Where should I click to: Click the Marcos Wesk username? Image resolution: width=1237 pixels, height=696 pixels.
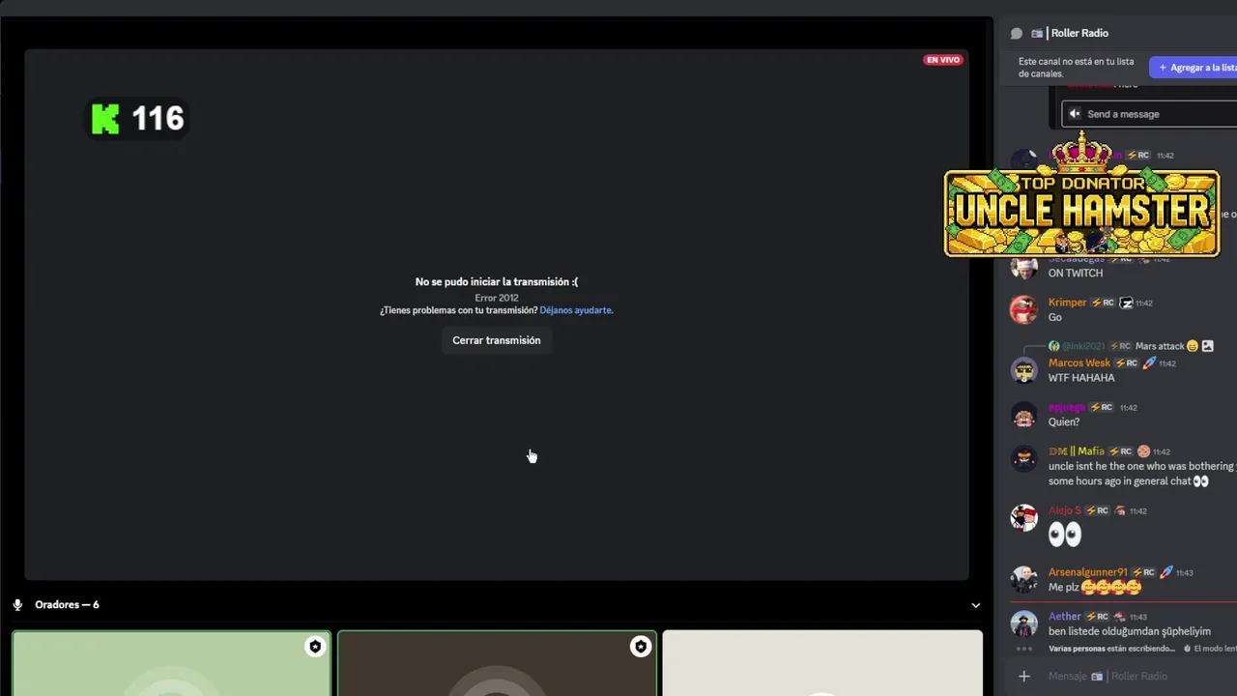1079,363
